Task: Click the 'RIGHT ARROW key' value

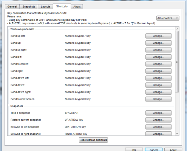Action: (76, 134)
